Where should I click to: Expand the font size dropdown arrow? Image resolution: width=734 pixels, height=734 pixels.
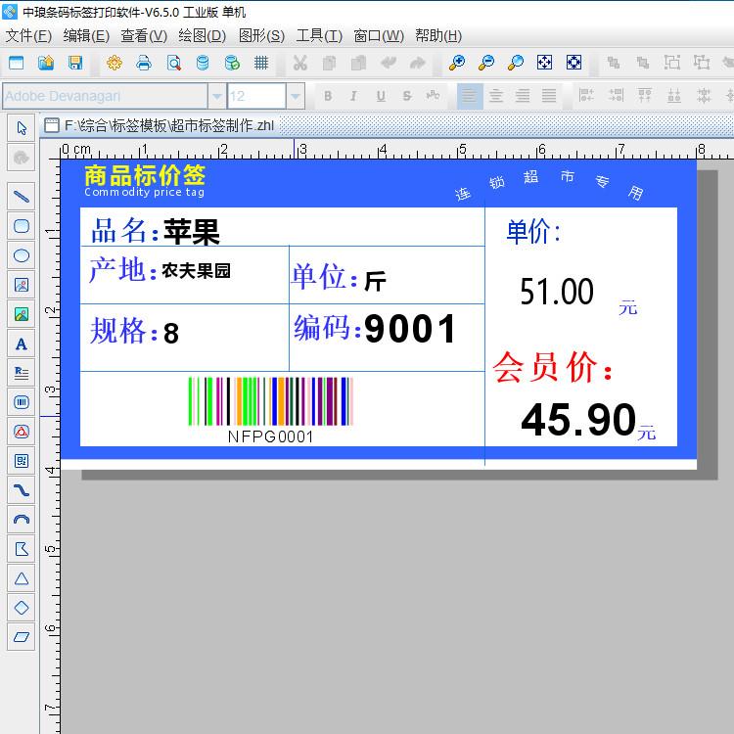click(296, 96)
